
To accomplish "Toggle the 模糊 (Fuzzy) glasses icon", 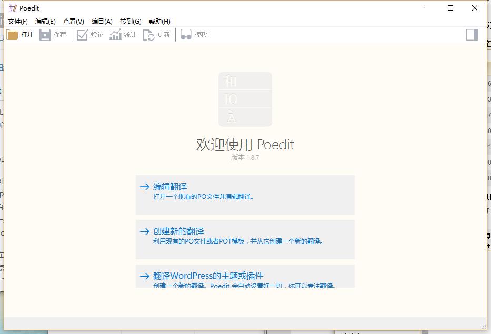I will coord(186,35).
